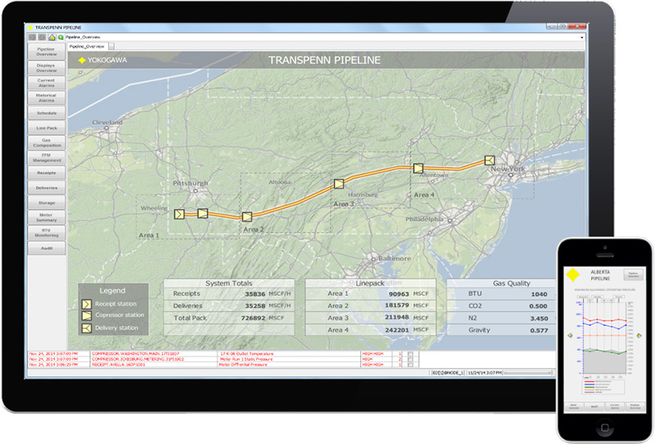Screen dimensions: 655x445
Task: Click the compressor station near Allentown
Action: (418, 167)
